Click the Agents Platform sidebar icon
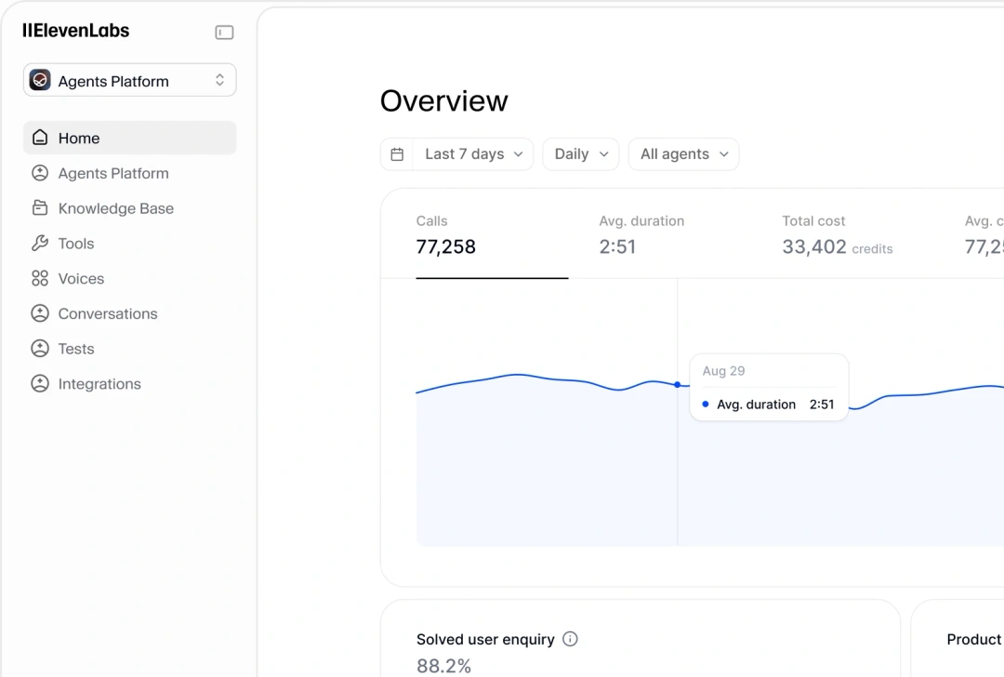 [40, 173]
